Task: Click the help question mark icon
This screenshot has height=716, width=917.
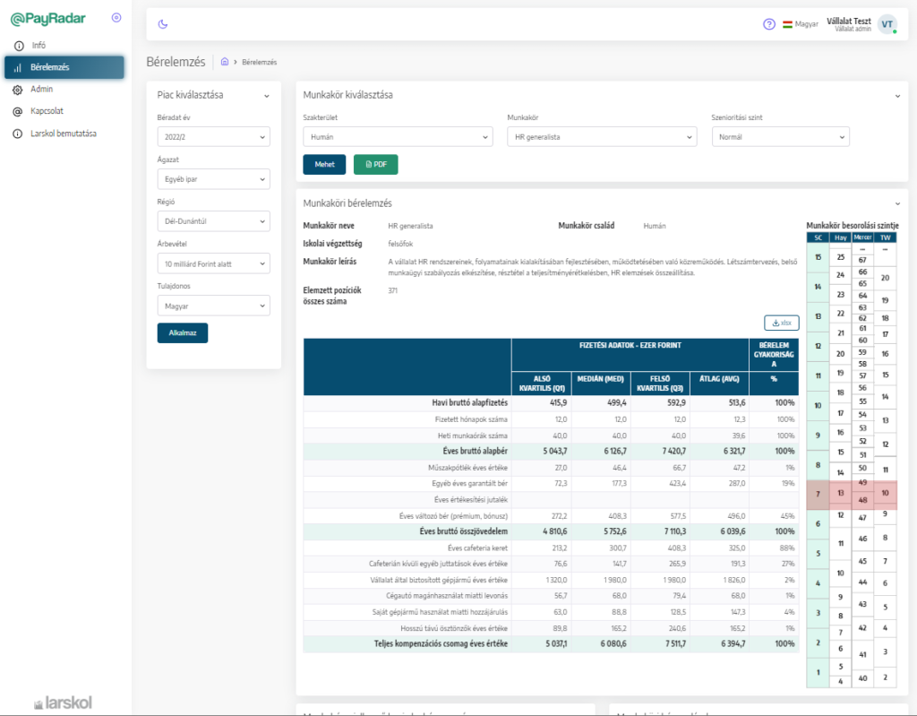Action: pyautogui.click(x=768, y=24)
